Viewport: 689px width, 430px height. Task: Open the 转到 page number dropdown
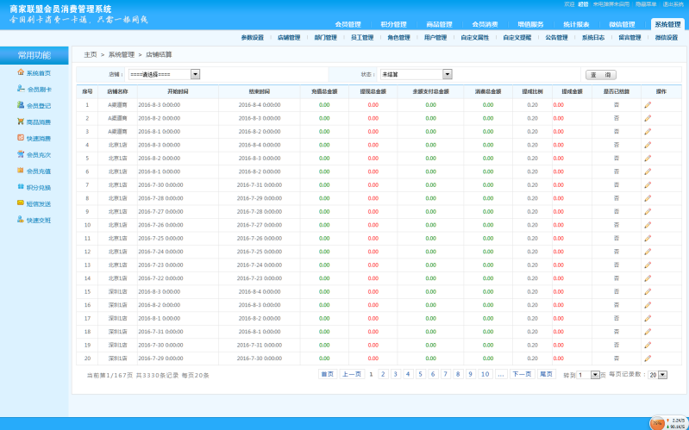595,375
